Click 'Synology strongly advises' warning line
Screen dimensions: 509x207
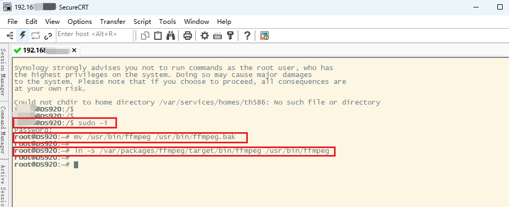(174, 68)
